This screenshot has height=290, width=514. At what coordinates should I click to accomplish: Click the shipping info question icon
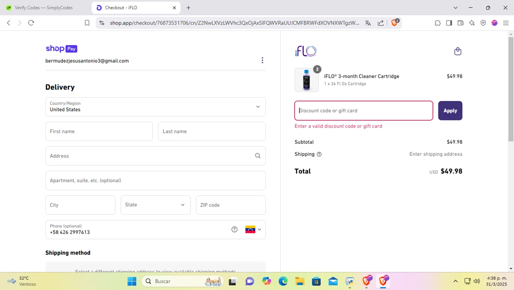point(319,154)
